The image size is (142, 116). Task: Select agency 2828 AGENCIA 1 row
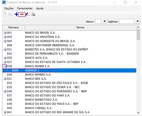pos(69,70)
